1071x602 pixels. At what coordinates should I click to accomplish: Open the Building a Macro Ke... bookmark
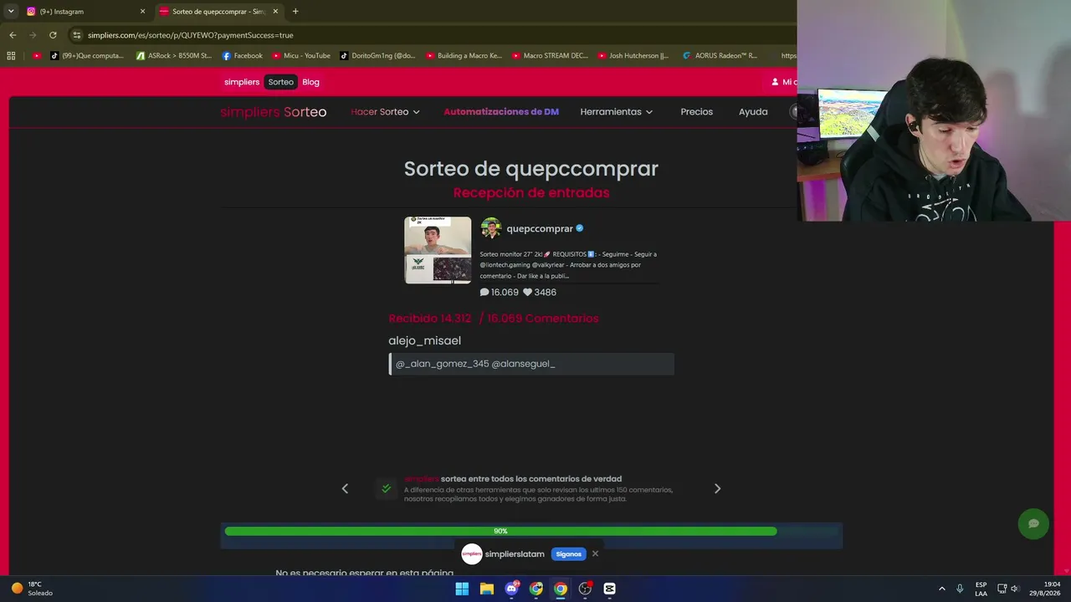point(464,56)
